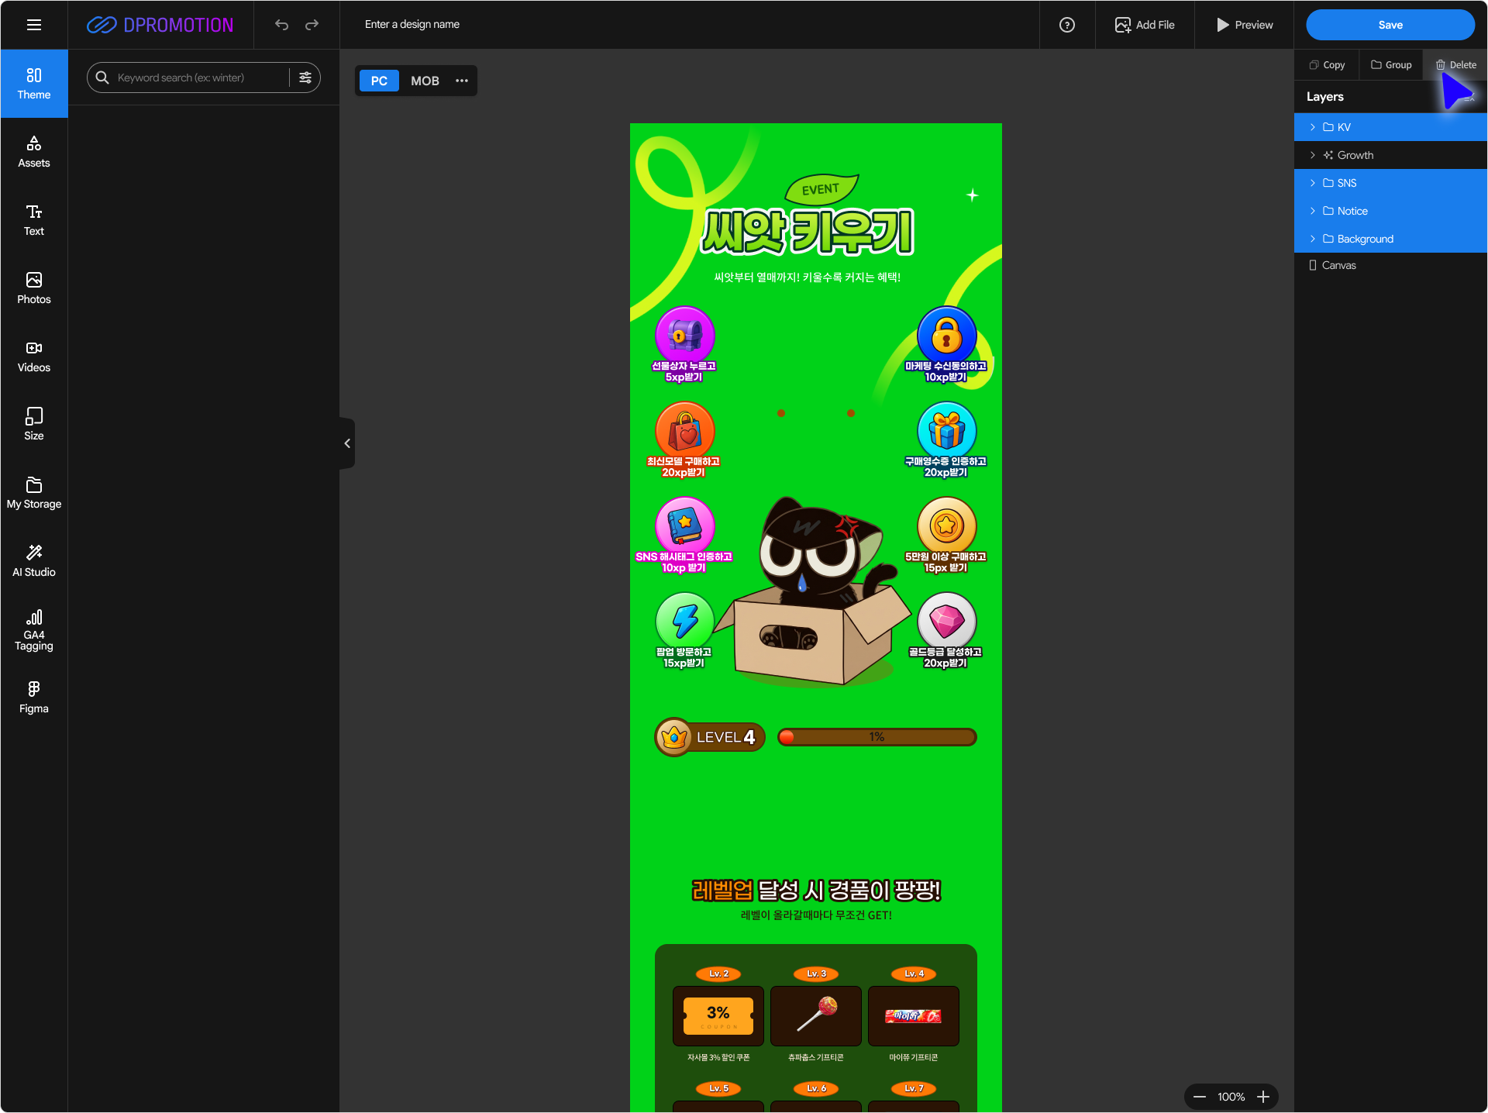Click the Add File button

click(x=1145, y=25)
